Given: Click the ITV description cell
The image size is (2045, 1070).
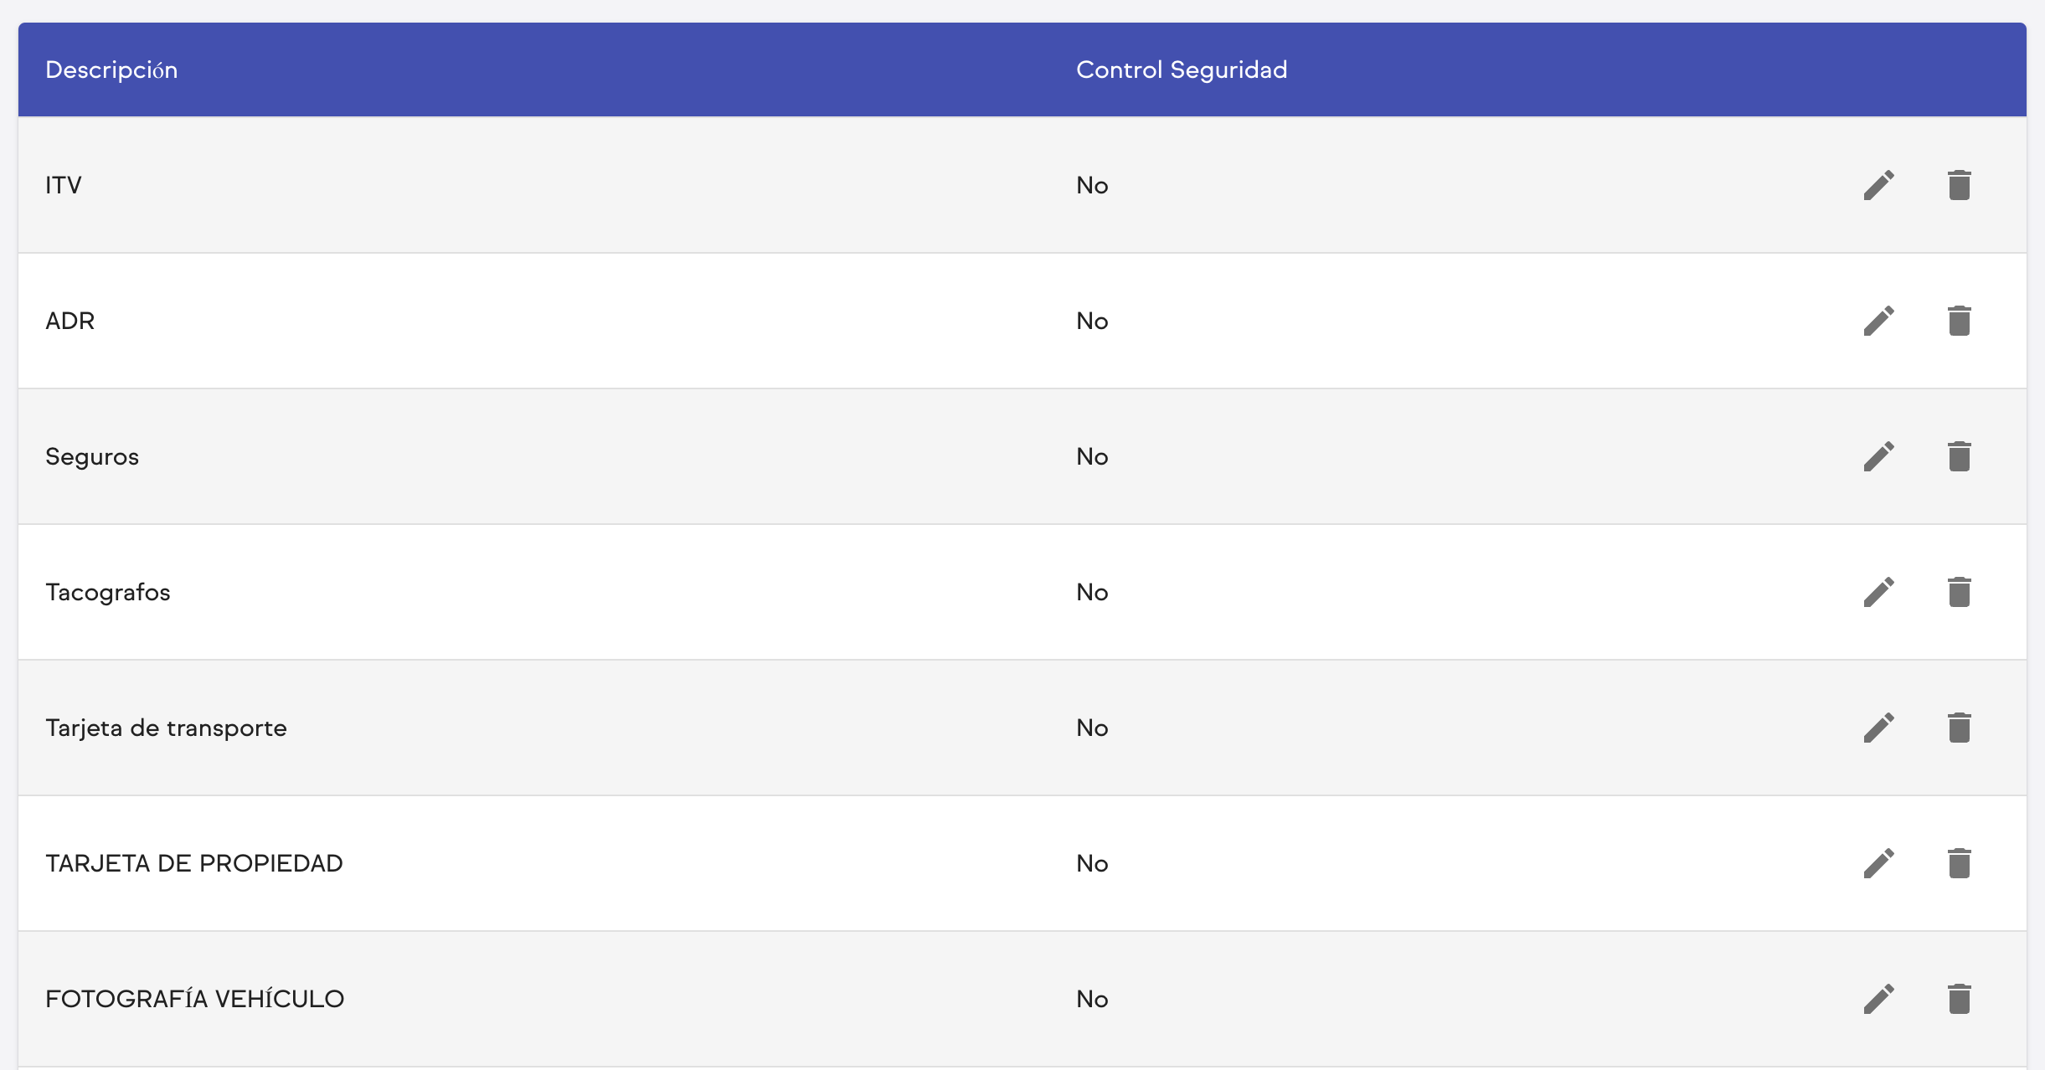Looking at the screenshot, I should [64, 185].
